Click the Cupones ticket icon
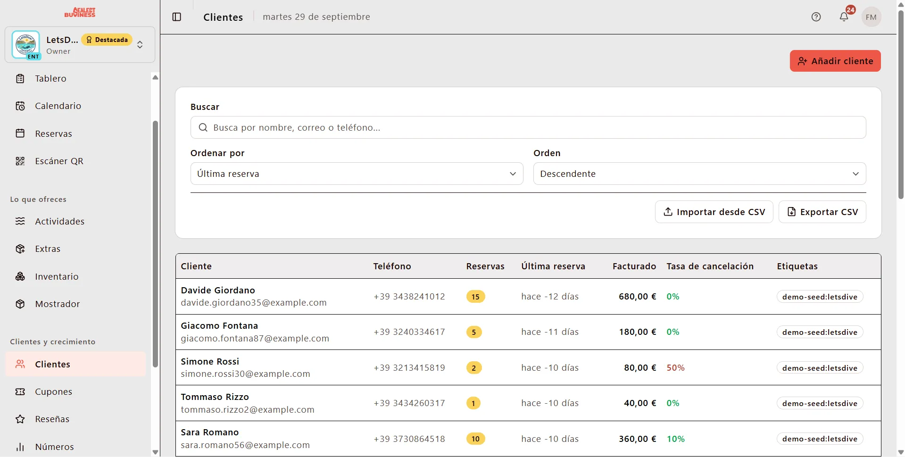The width and height of the screenshot is (905, 457). tap(20, 392)
